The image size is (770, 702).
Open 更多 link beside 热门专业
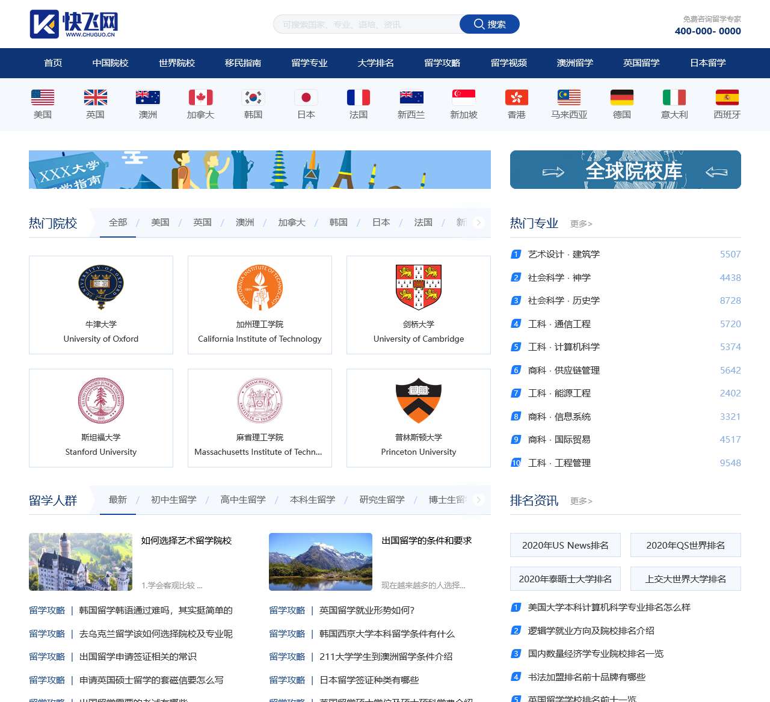tap(581, 224)
